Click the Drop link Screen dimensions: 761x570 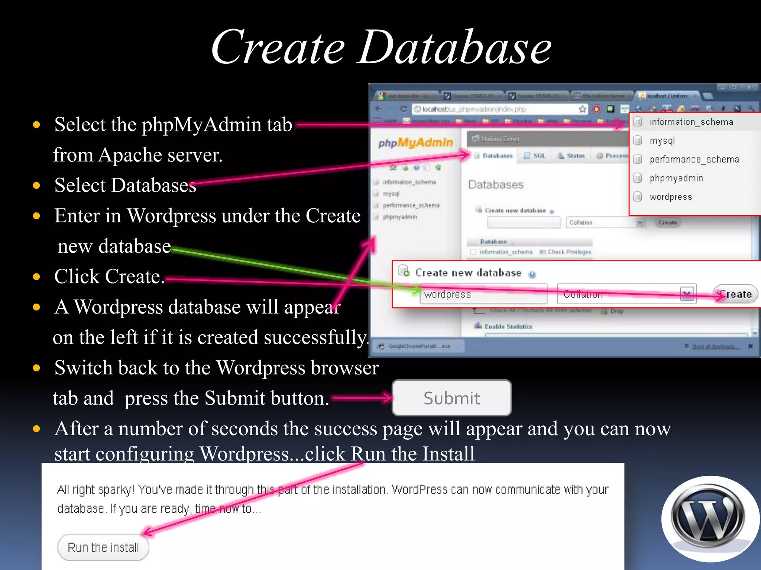(x=616, y=311)
